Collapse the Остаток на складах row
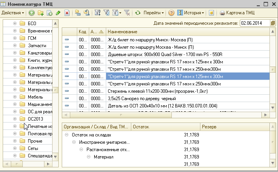Viewport: 278px width, 172px height. coord(67,135)
